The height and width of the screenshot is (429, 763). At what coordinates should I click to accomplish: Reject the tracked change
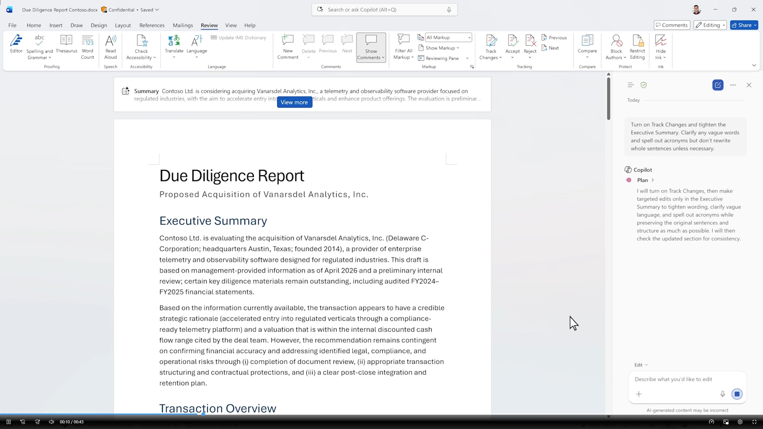point(530,46)
